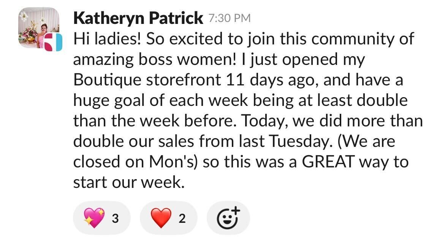448x238 pixels.
Task: Open the add reaction emoji picker
Action: pyautogui.click(x=228, y=218)
